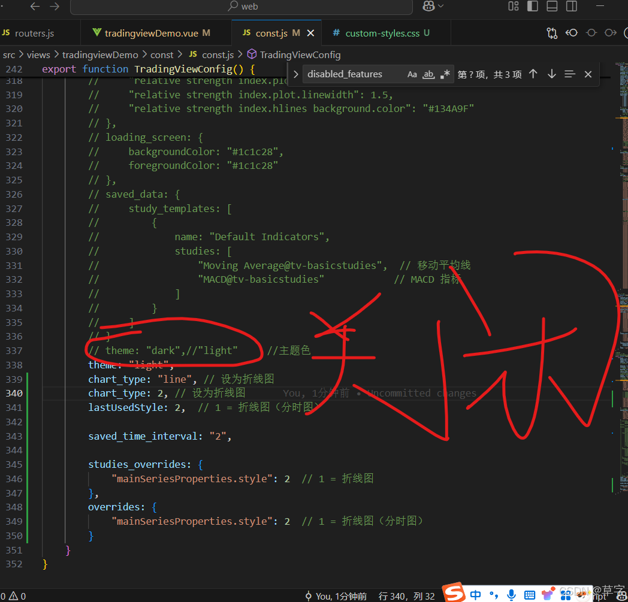Screen dimensions: 628x602
Task: Go back using the left arrow
Action: tap(35, 7)
